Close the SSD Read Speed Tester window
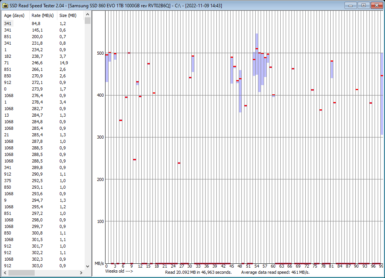The image size is (385, 278). (377, 5)
